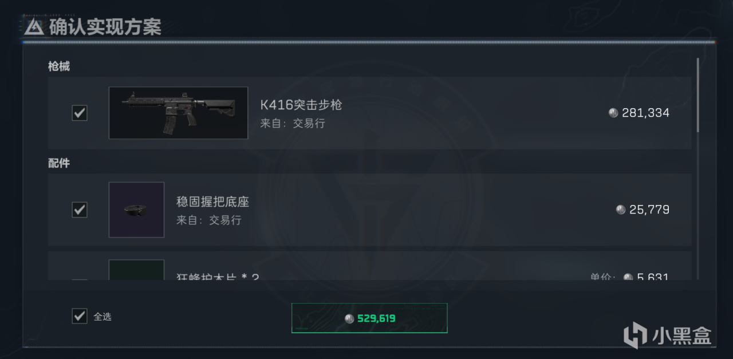Click the K416突击步枪 item name
This screenshot has height=359, width=733.
(x=301, y=105)
